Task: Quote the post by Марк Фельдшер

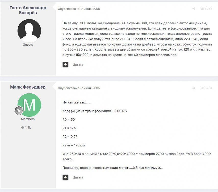Action: point(78,177)
